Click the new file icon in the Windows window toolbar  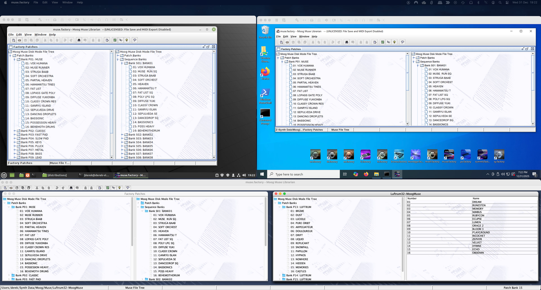[x=281, y=42]
